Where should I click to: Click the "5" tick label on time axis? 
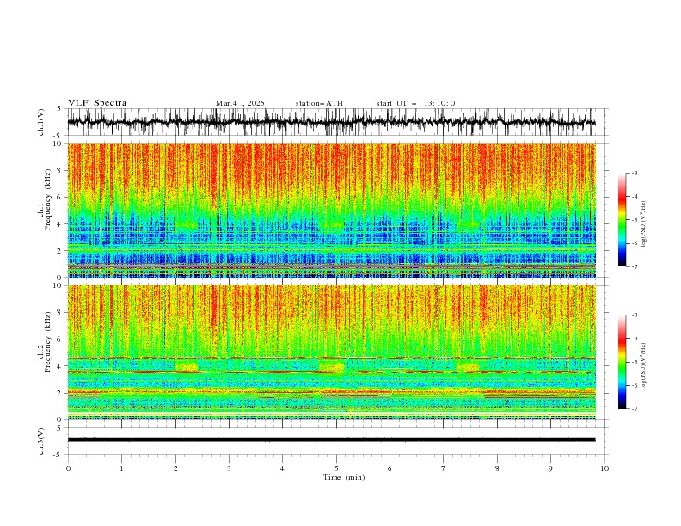(x=336, y=468)
